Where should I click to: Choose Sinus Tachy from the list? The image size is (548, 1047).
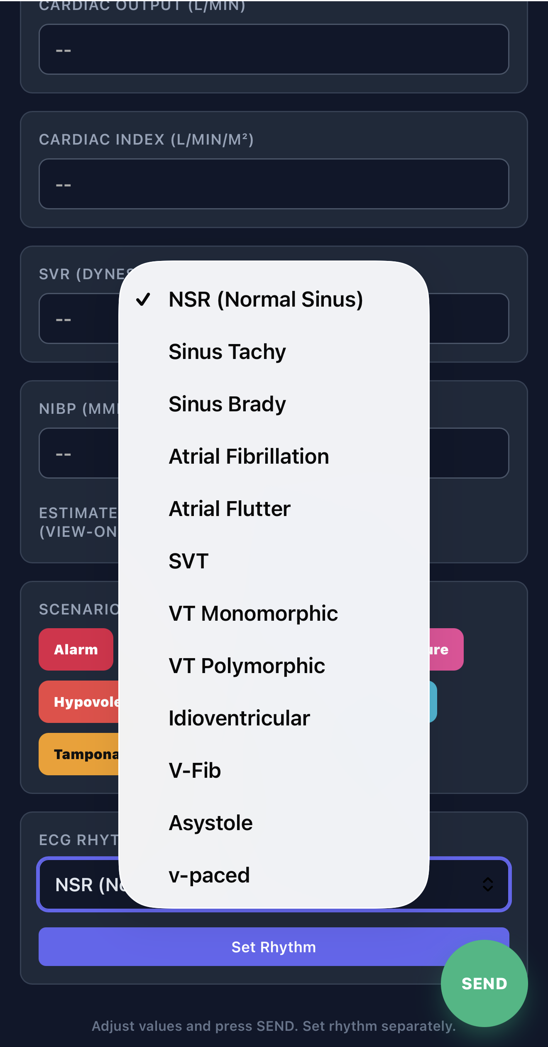(227, 352)
